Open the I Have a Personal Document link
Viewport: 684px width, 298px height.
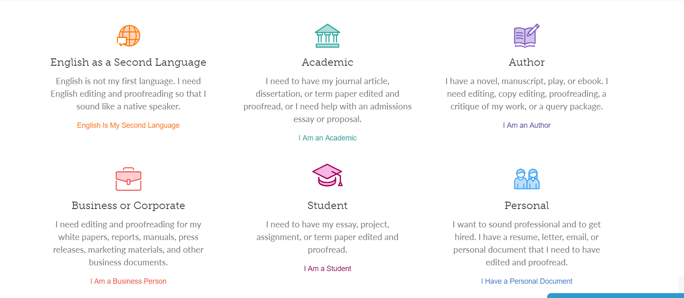527,281
